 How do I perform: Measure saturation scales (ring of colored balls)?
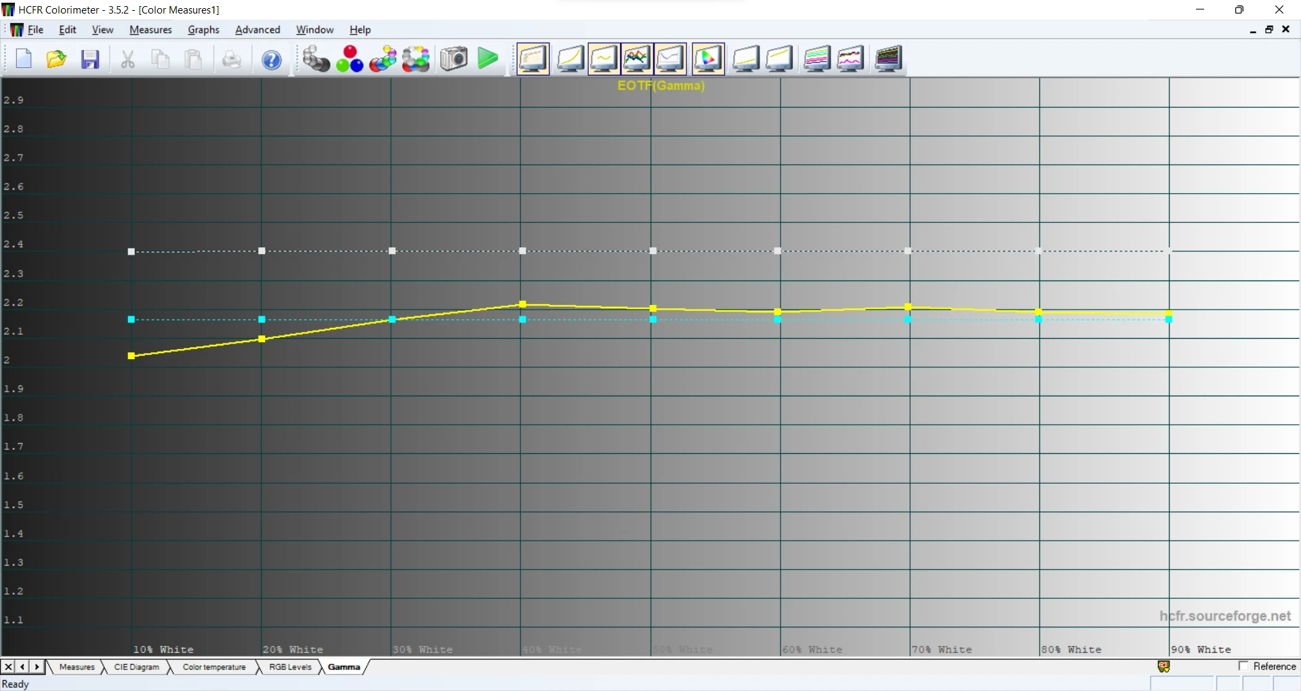[416, 59]
